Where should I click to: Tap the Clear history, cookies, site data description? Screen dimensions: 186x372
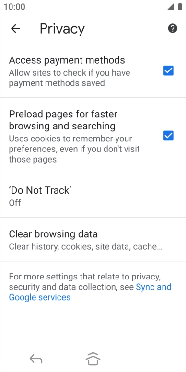[86, 247]
